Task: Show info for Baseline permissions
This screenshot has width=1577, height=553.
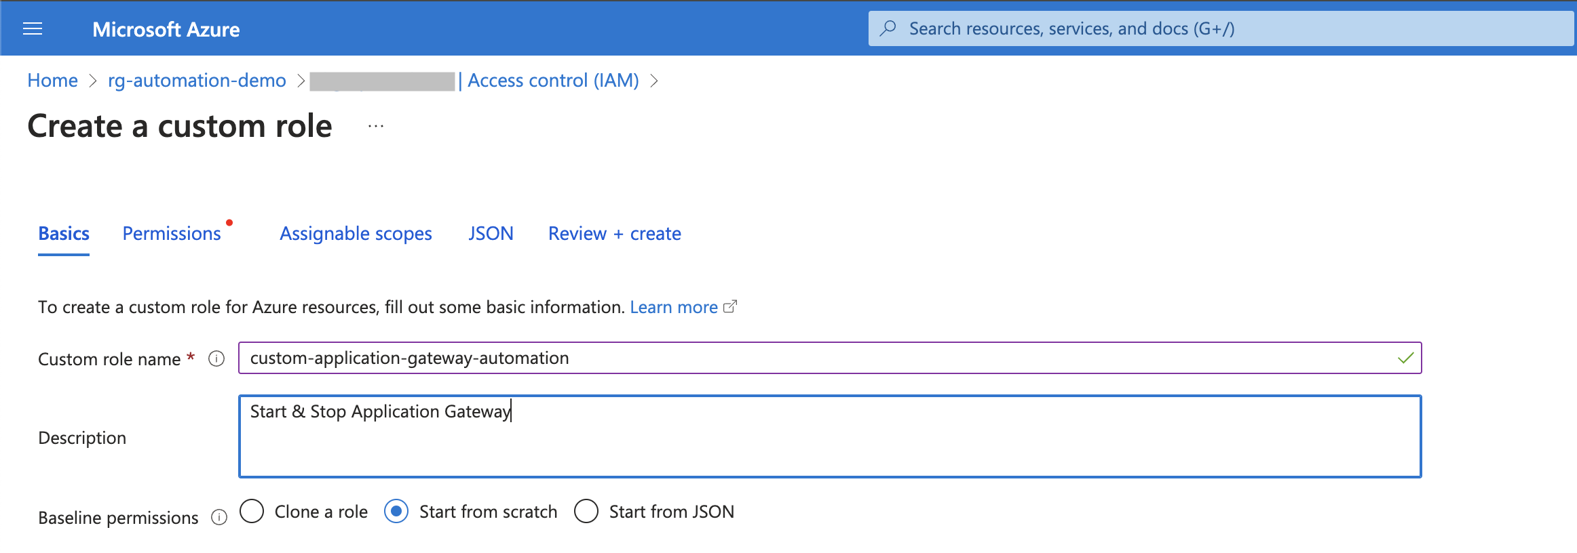Action: click(219, 518)
